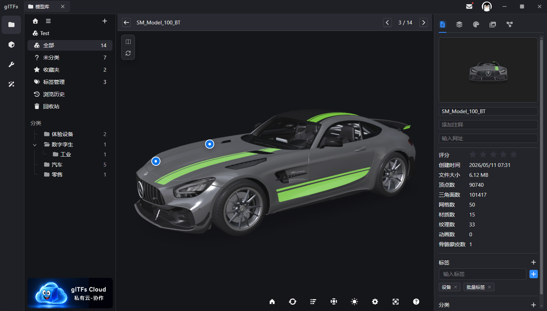Screen dimensions: 547x311
Task: Click the plus next to the 标签 heading
Action: pyautogui.click(x=534, y=262)
